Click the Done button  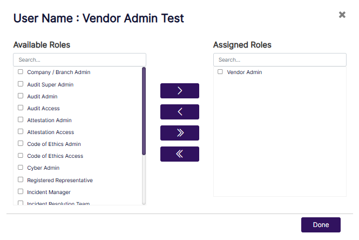coord(321,225)
